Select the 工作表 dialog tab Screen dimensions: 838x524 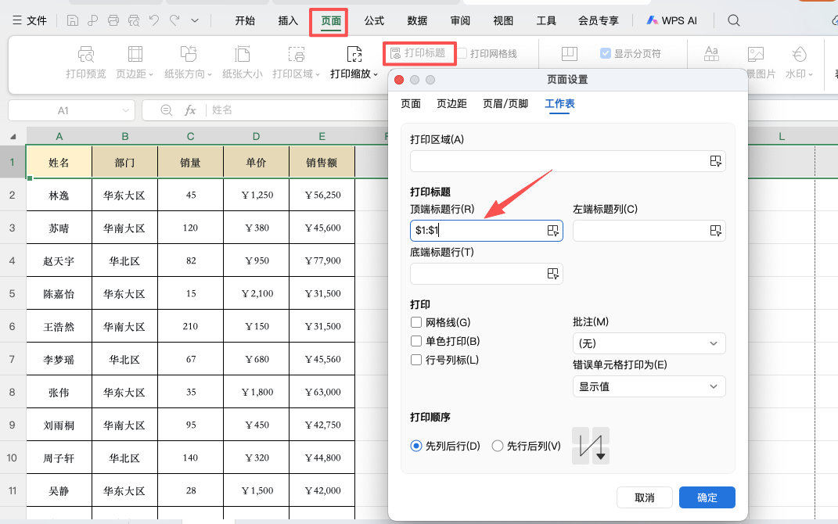(559, 103)
